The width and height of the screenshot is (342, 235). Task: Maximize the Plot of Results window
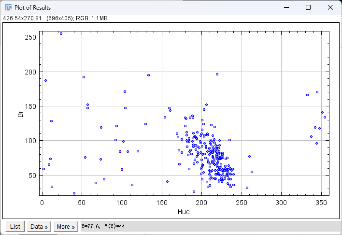click(x=308, y=7)
